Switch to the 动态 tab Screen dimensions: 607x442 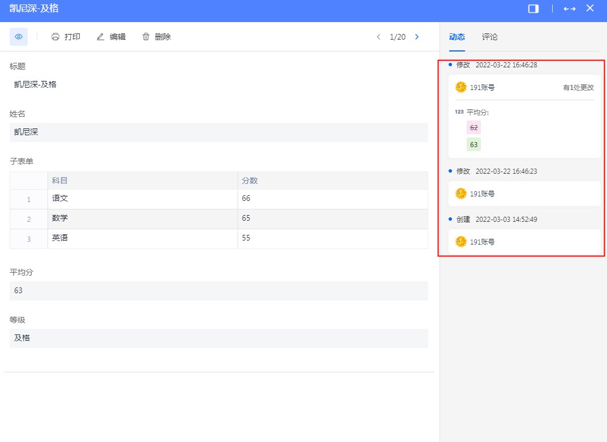tap(457, 37)
